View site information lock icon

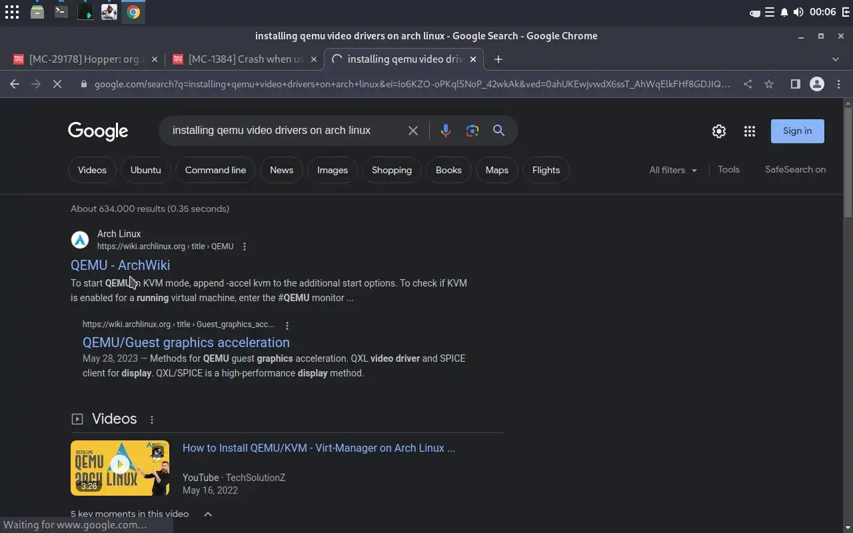pyautogui.click(x=83, y=84)
